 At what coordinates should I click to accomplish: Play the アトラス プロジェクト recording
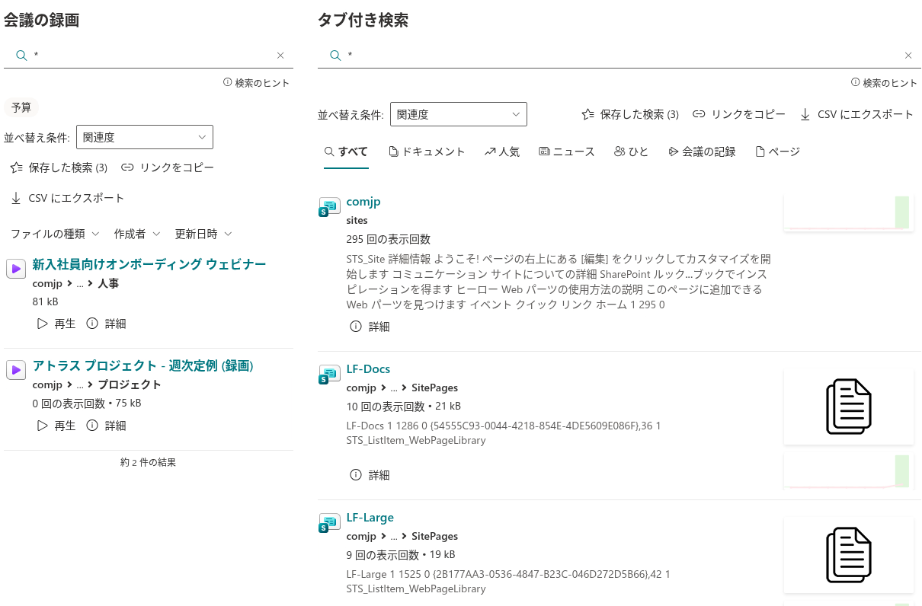[56, 426]
